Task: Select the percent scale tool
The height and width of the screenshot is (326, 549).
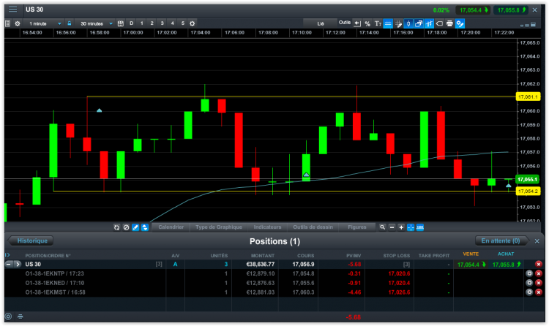Action: coord(367,23)
